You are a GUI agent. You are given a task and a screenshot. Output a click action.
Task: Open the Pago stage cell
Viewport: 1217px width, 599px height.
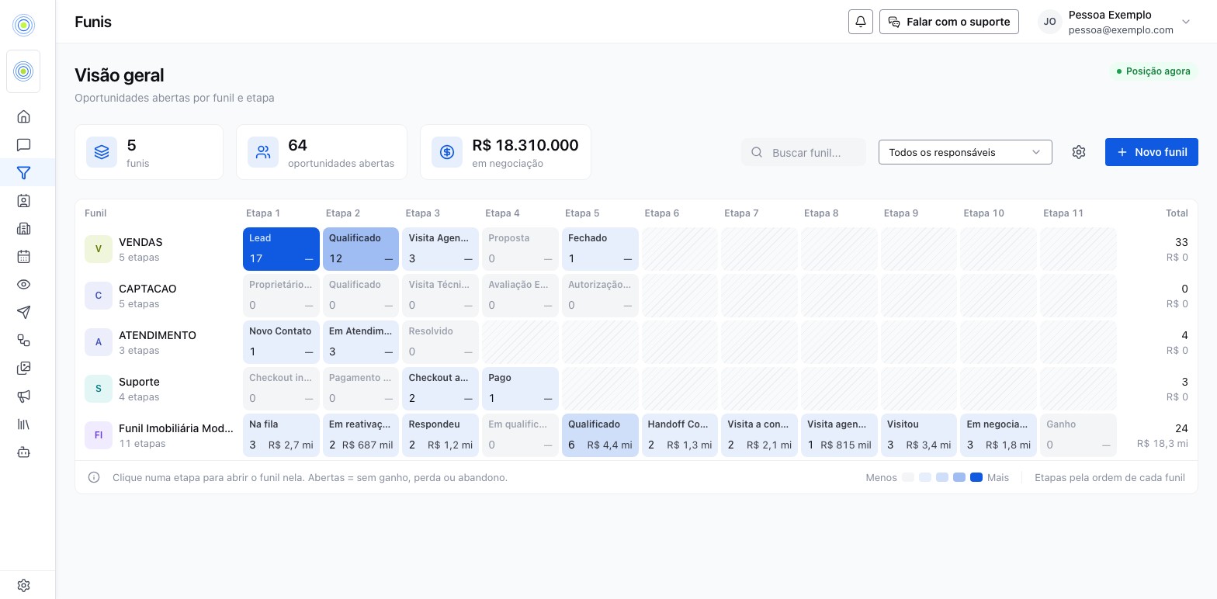coord(520,389)
